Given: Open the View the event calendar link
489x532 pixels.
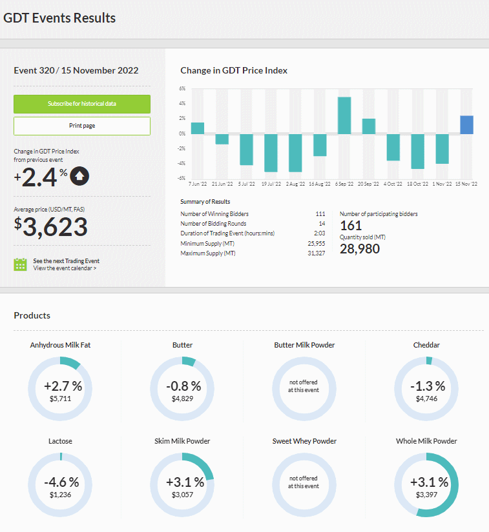Looking at the screenshot, I should click(65, 268).
